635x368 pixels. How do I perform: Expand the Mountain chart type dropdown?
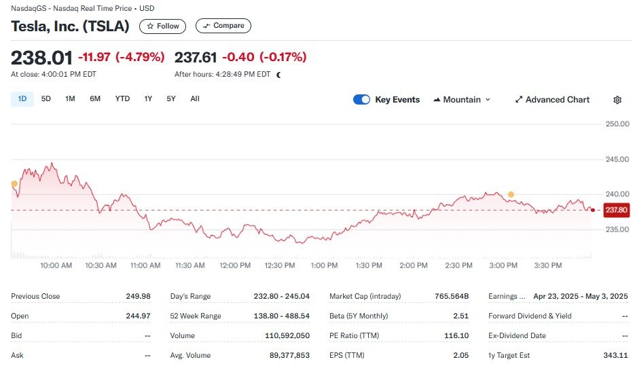462,100
